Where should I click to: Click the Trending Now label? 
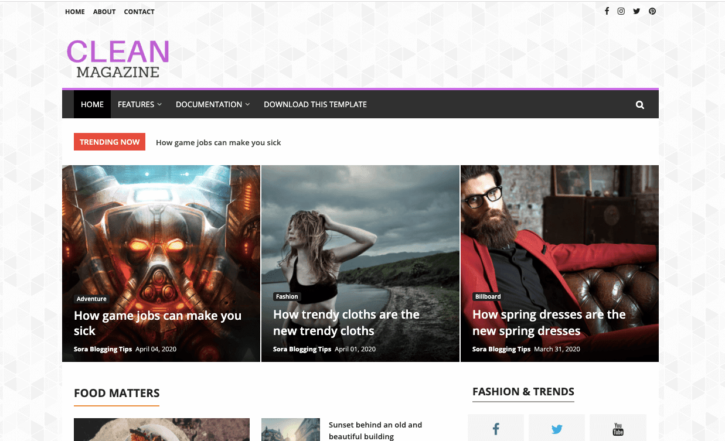click(110, 142)
